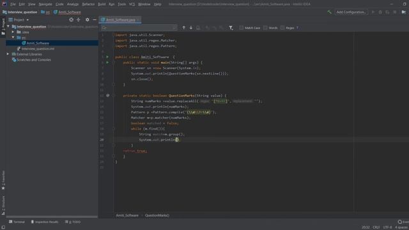409x230 pixels.
Task: Click the regex help question mark
Action: (297, 27)
